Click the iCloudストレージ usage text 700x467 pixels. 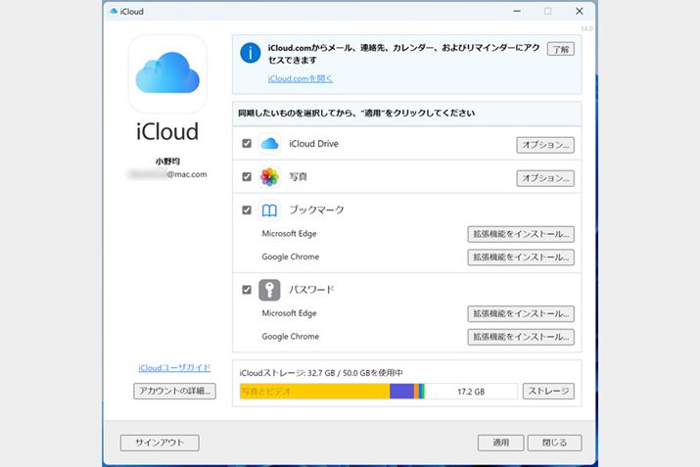(x=321, y=373)
